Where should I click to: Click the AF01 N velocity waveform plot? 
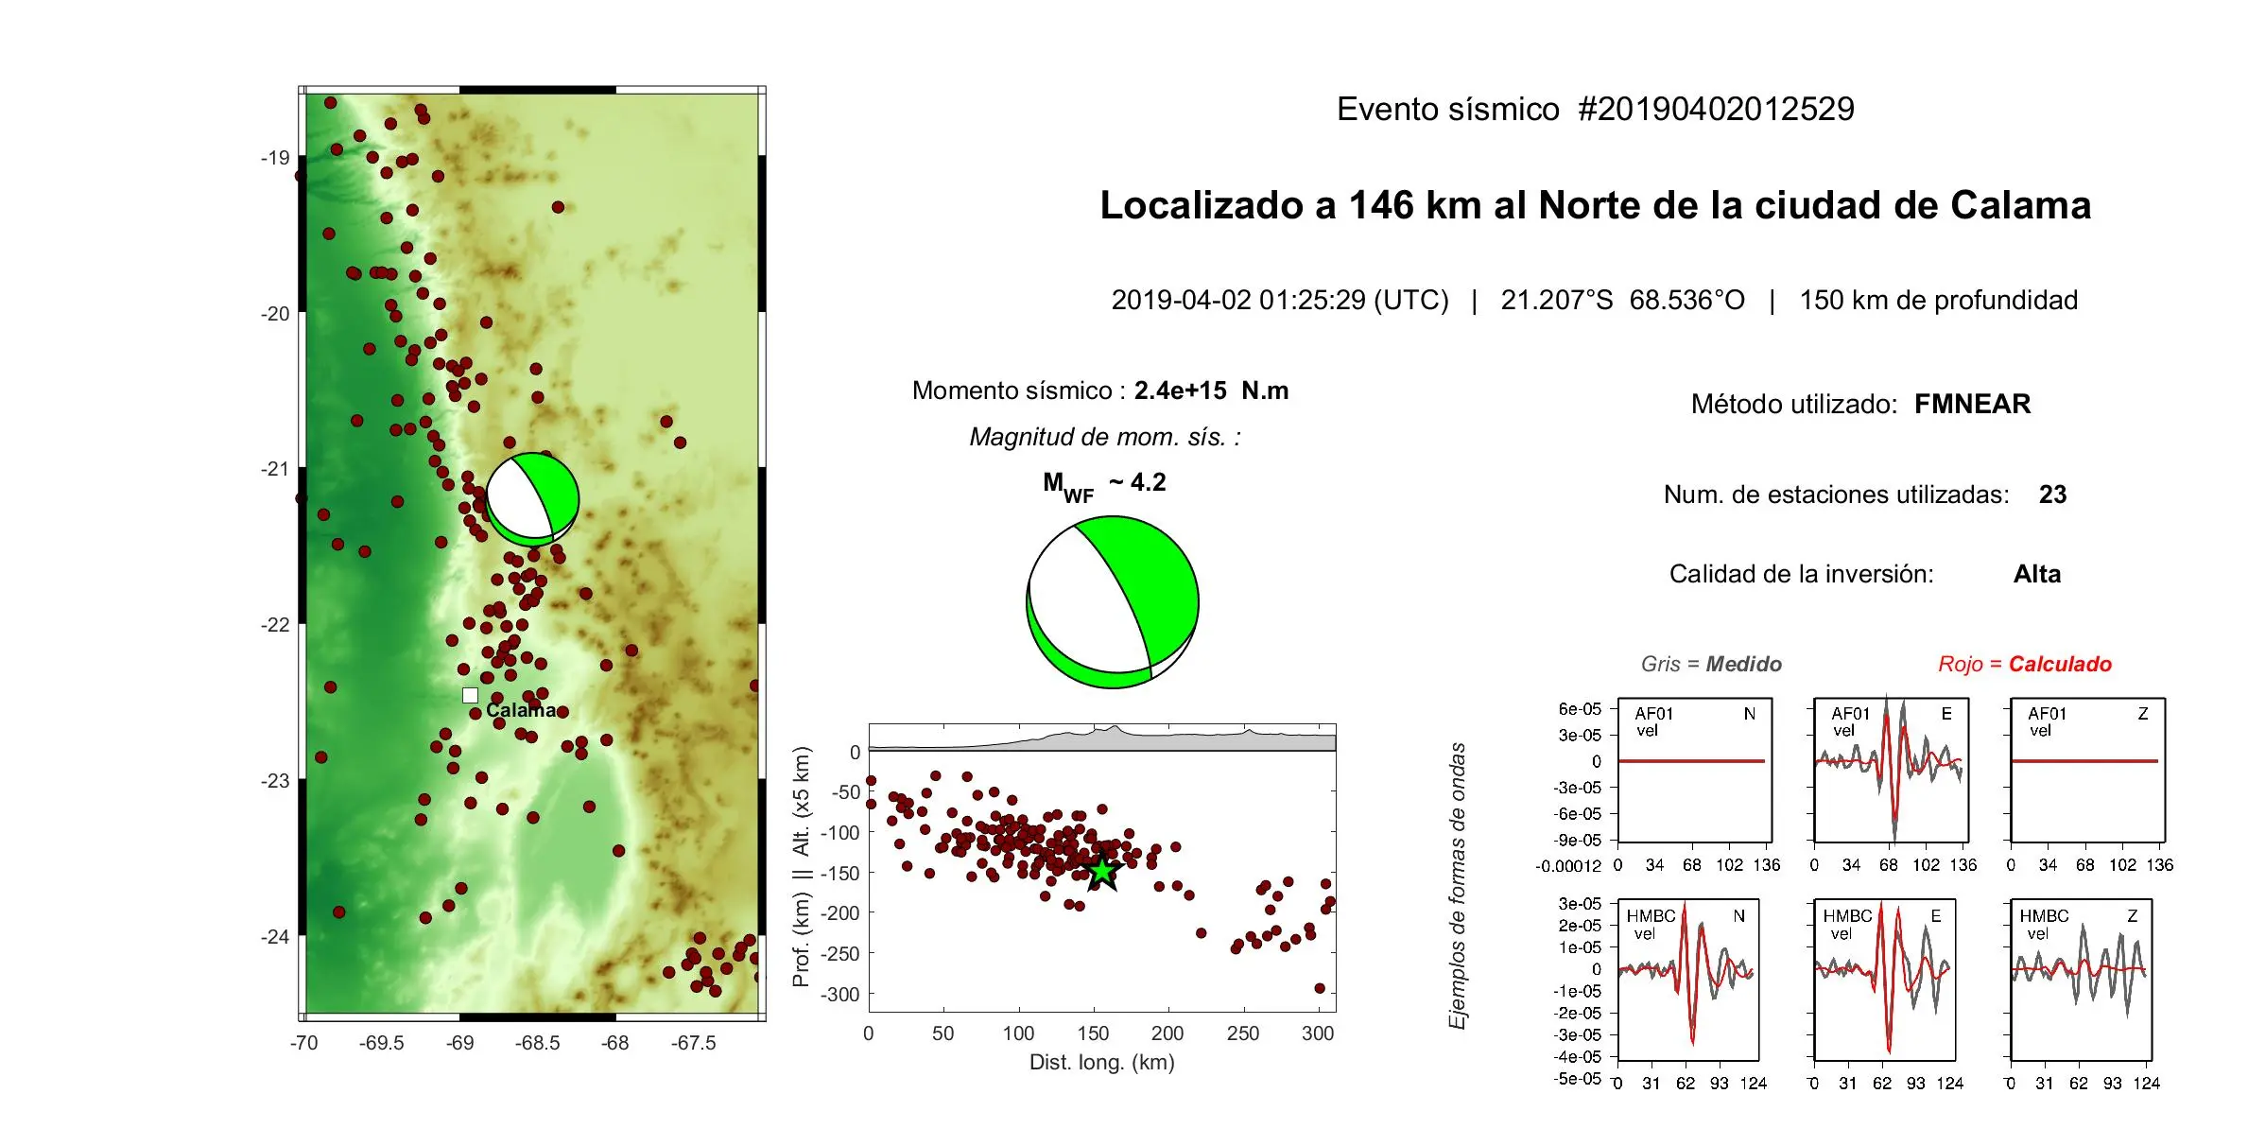[1694, 770]
